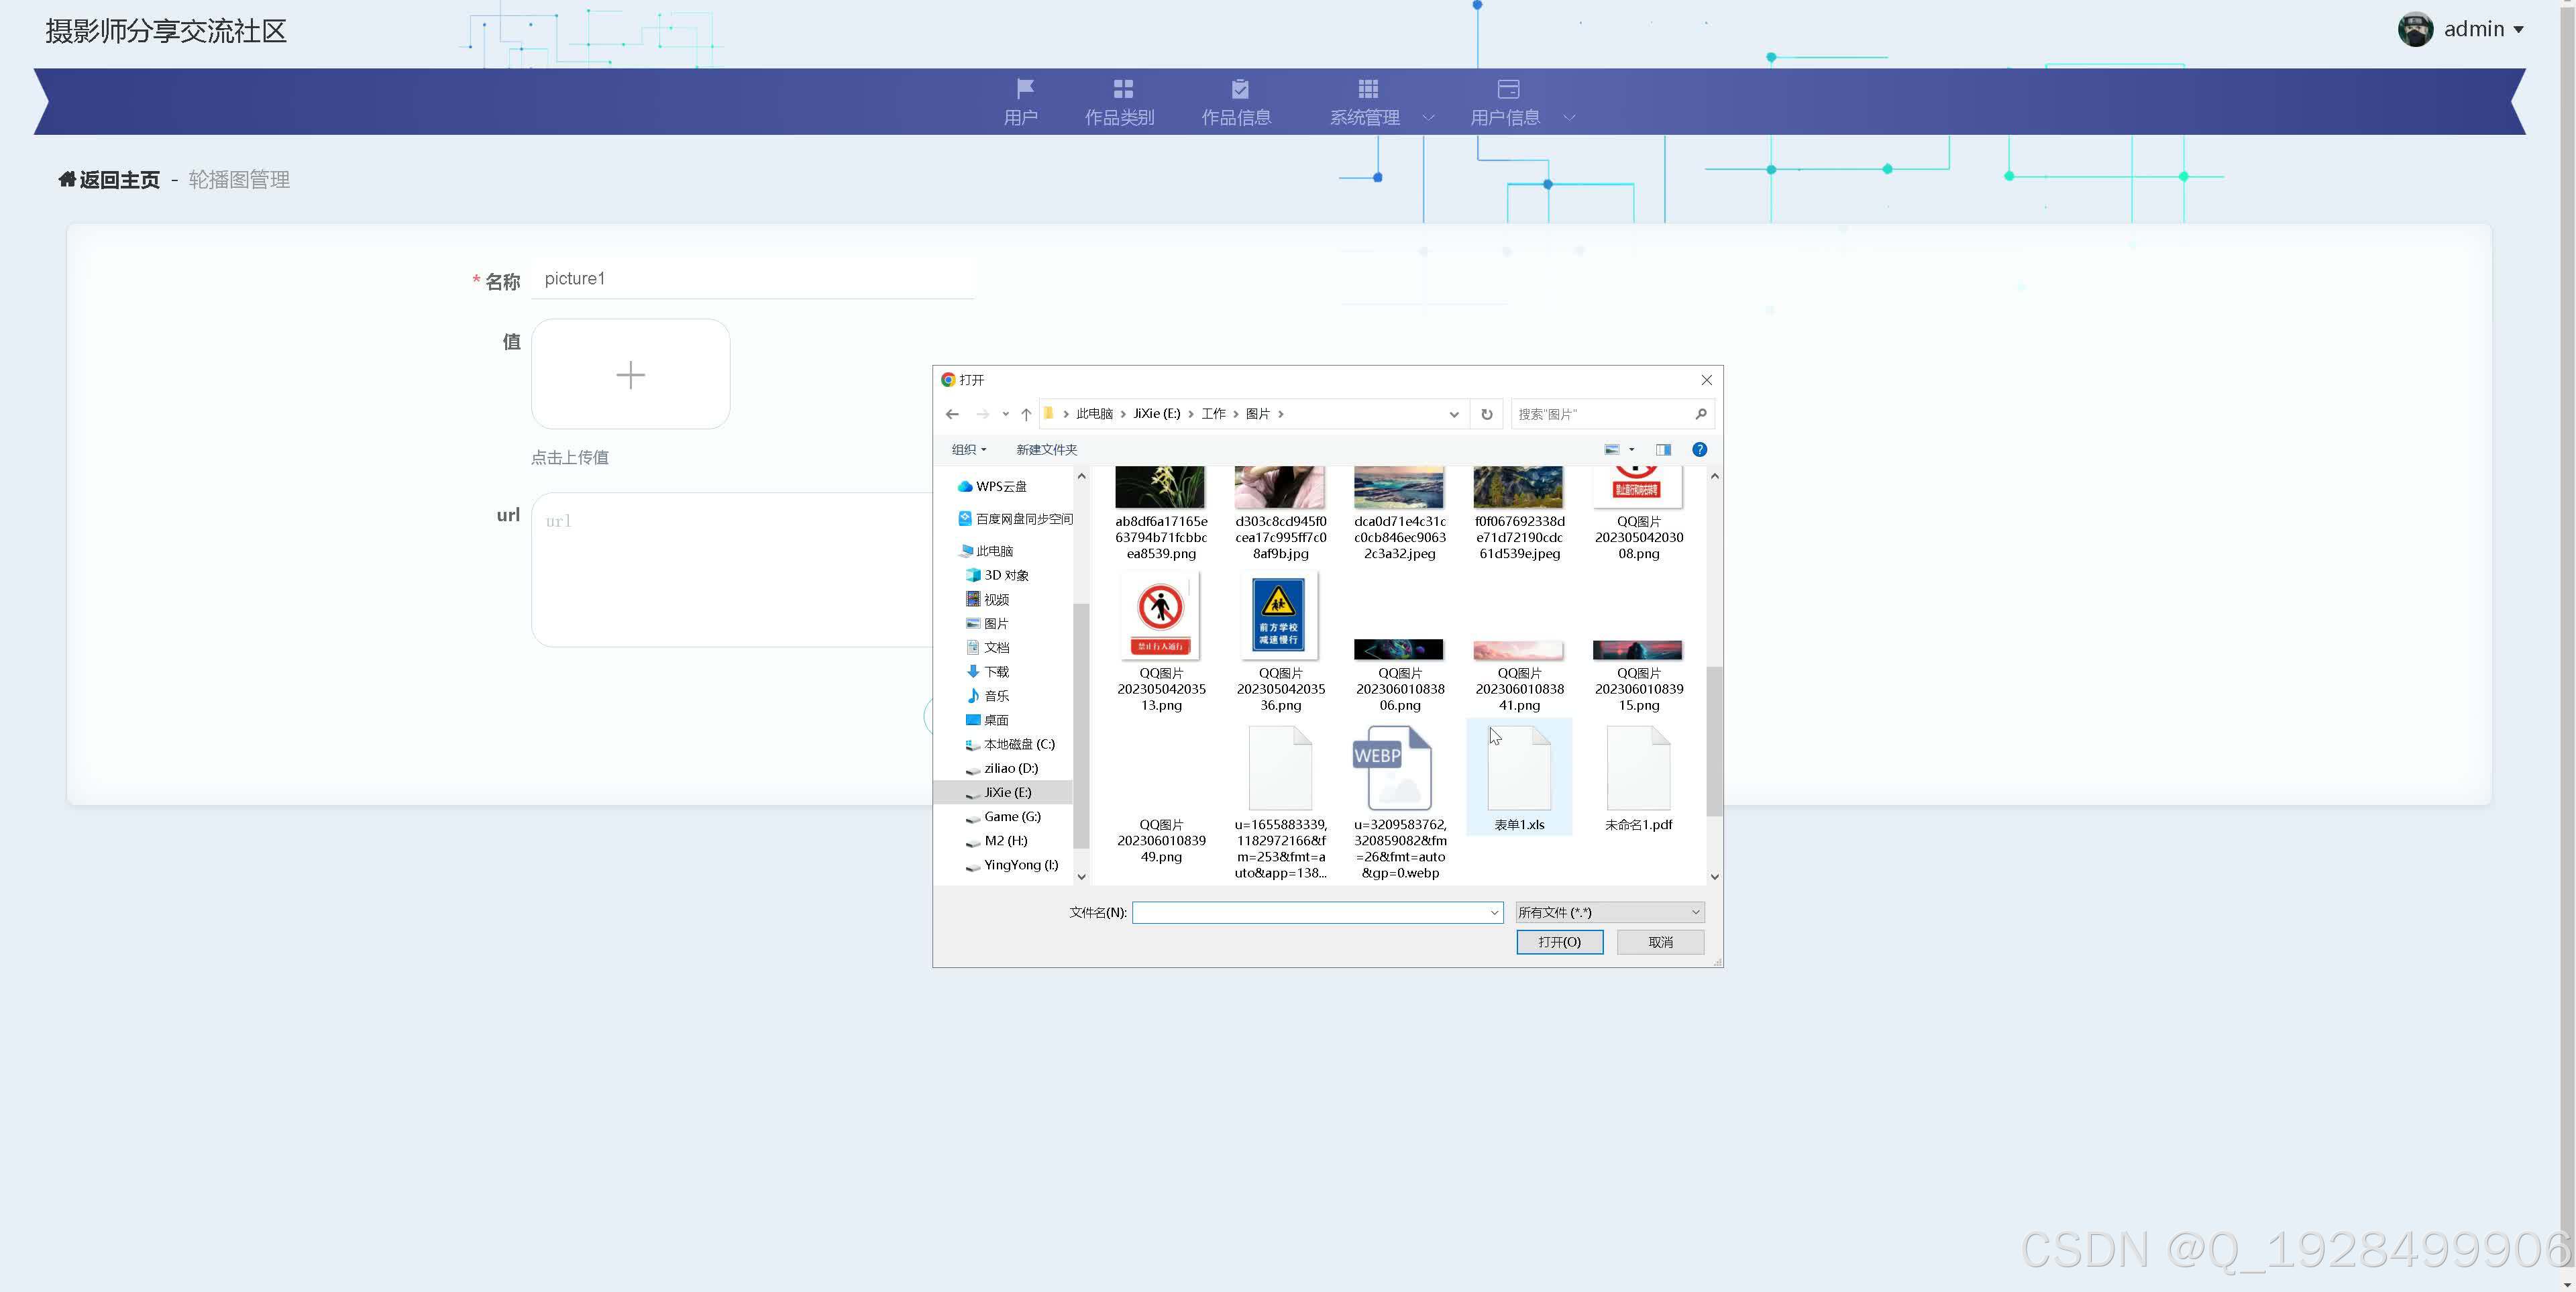The image size is (2576, 1292).
Task: Click the 打开(O) button
Action: (1559, 942)
